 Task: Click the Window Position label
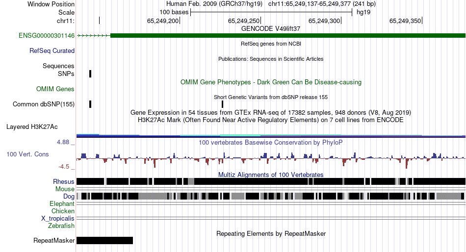(51, 4)
